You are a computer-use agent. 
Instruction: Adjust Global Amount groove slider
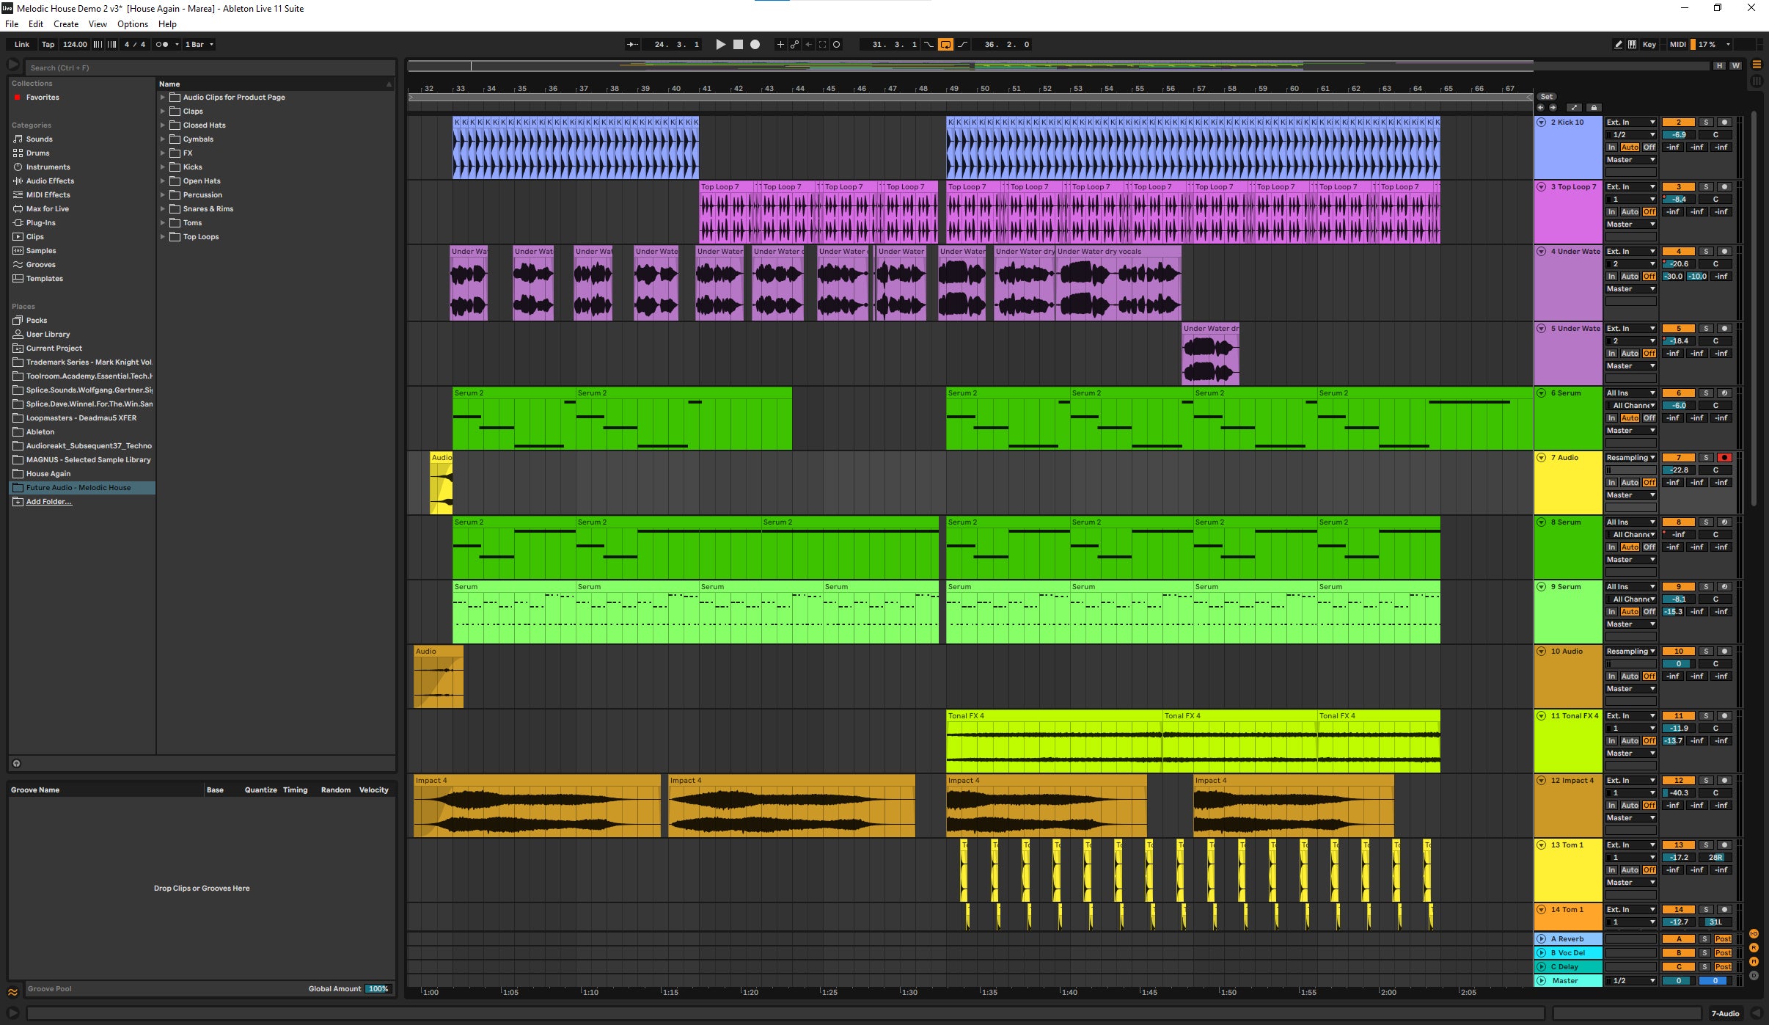pos(378,989)
